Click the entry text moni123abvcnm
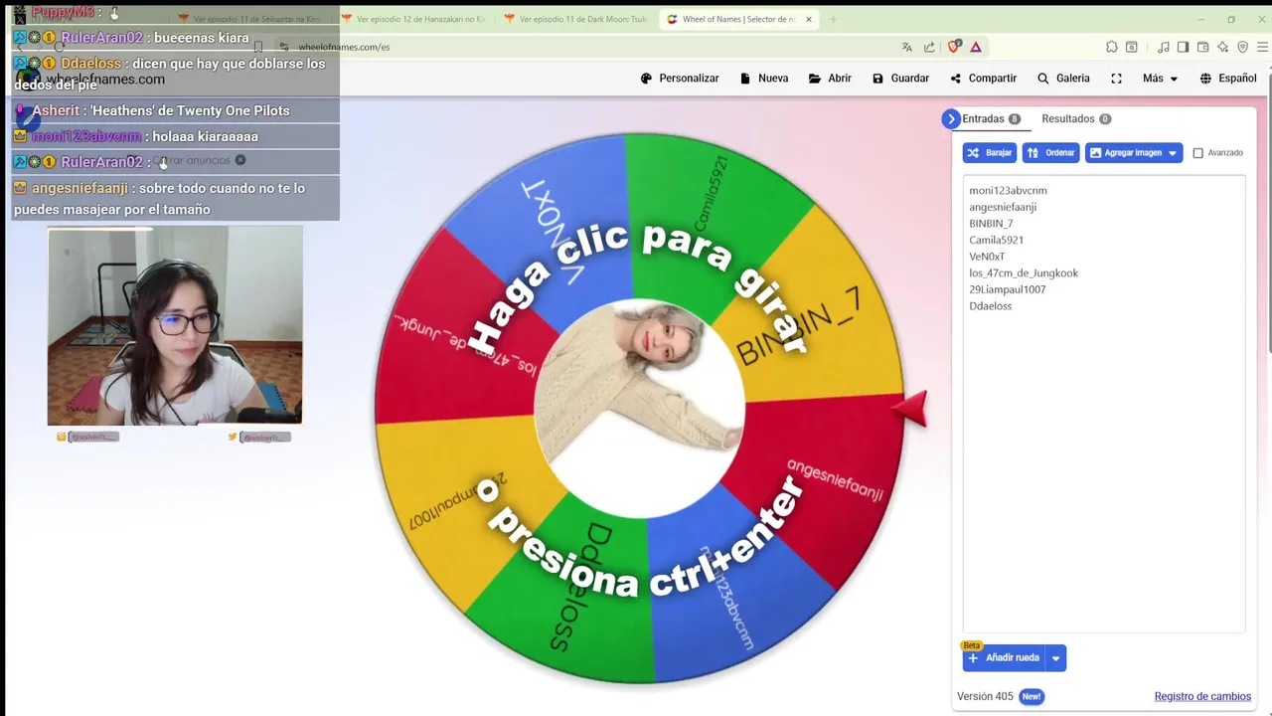This screenshot has width=1272, height=716. tap(1008, 190)
